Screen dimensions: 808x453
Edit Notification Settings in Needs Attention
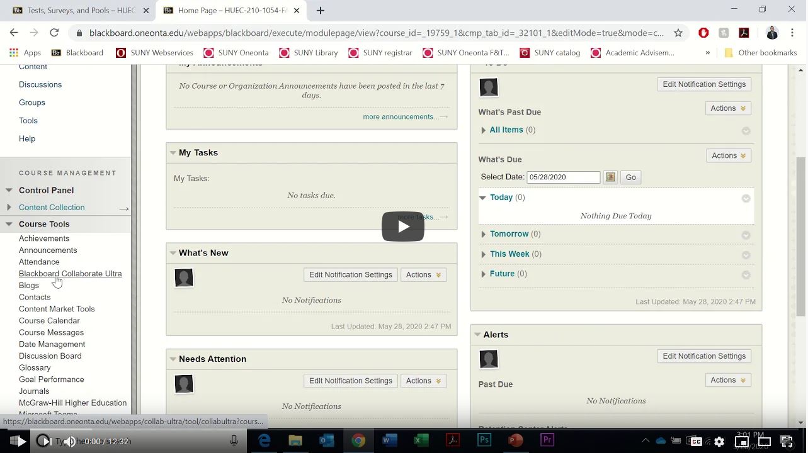coord(351,381)
